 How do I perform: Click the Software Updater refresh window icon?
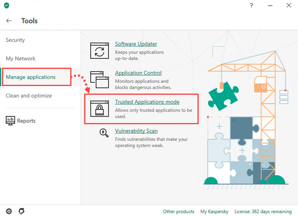(99, 51)
